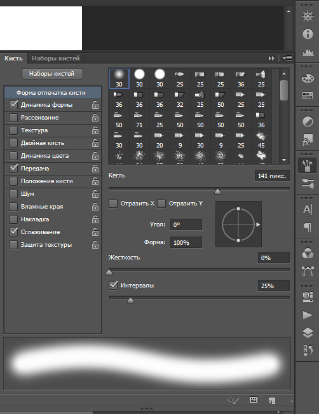Open Защита текстуры settings row
The image size is (319, 414).
pos(53,245)
